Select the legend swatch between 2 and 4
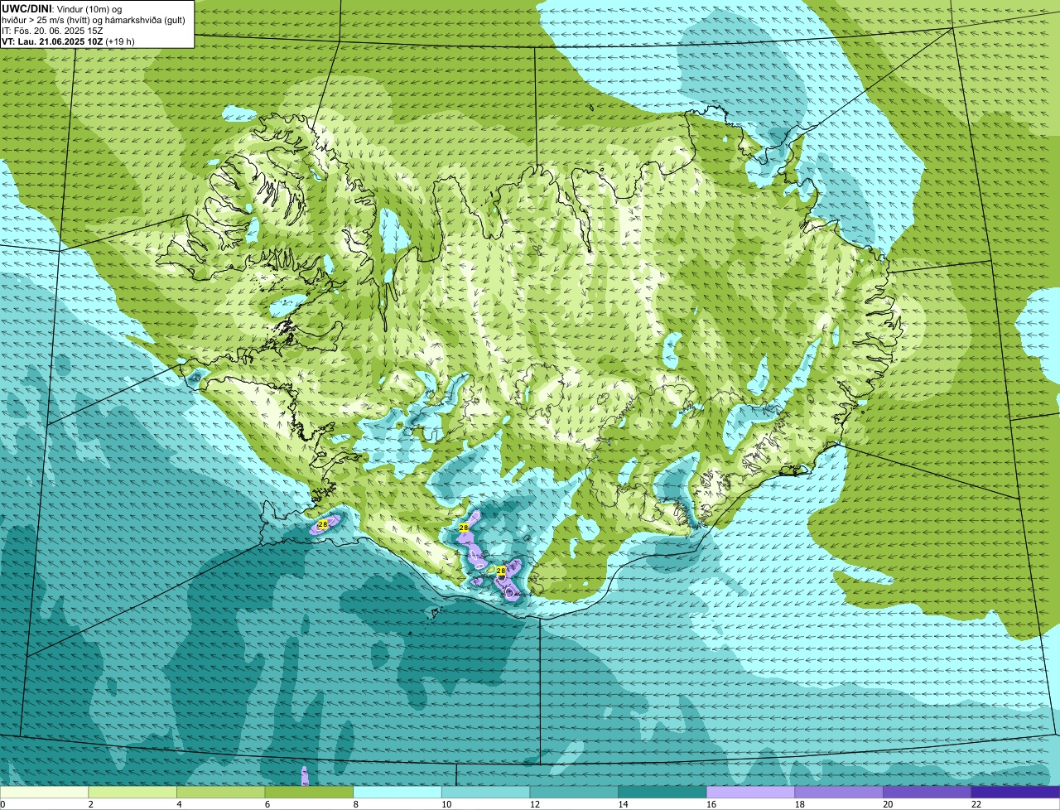The width and height of the screenshot is (1060, 810). click(132, 792)
